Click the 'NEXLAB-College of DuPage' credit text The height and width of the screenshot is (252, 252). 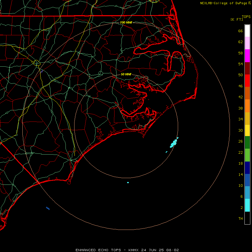pos(223,3)
